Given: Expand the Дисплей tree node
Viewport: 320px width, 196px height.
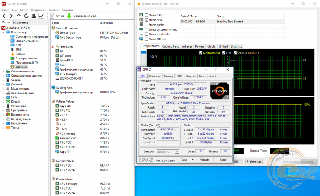Looking at the screenshot, I should [3, 84].
